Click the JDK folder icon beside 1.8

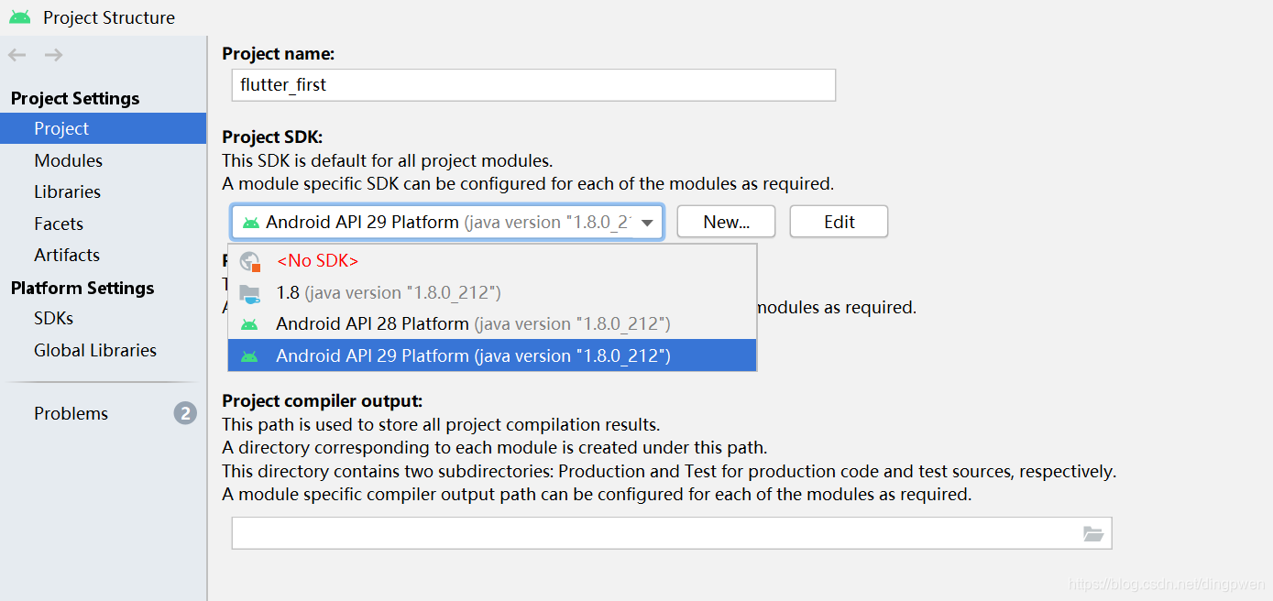(x=250, y=293)
